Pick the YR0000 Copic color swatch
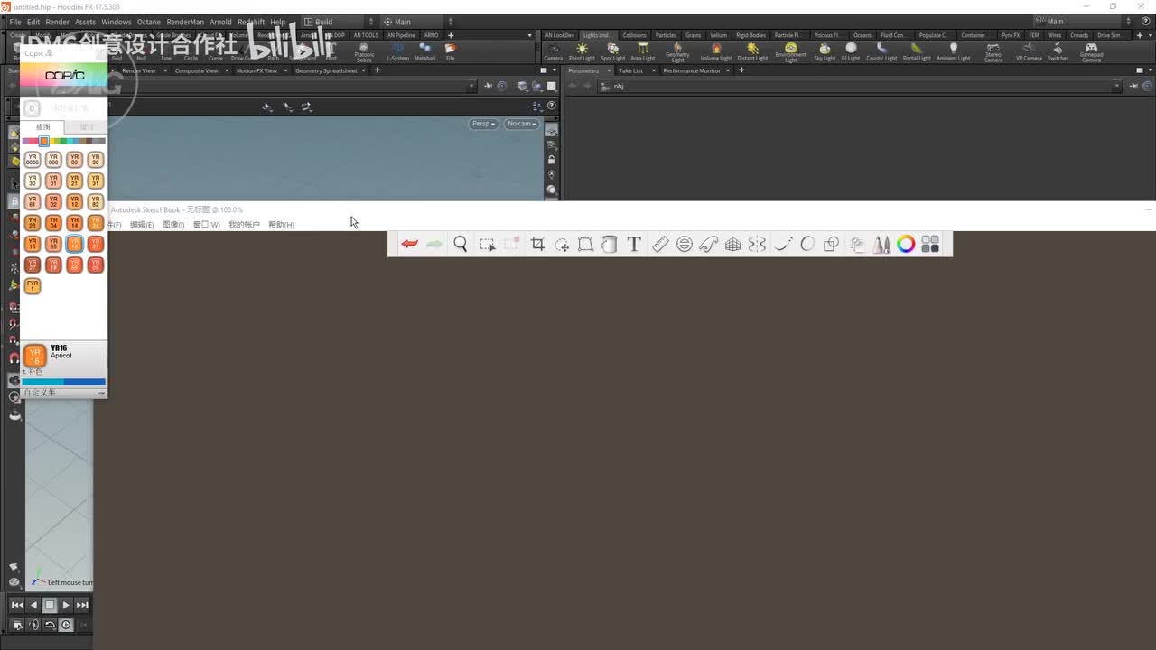The height and width of the screenshot is (650, 1156). click(x=33, y=160)
